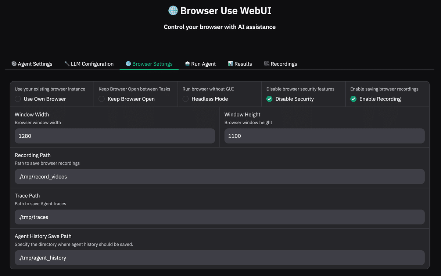
Task: Click the camera icon of Recordings
Action: click(x=267, y=64)
